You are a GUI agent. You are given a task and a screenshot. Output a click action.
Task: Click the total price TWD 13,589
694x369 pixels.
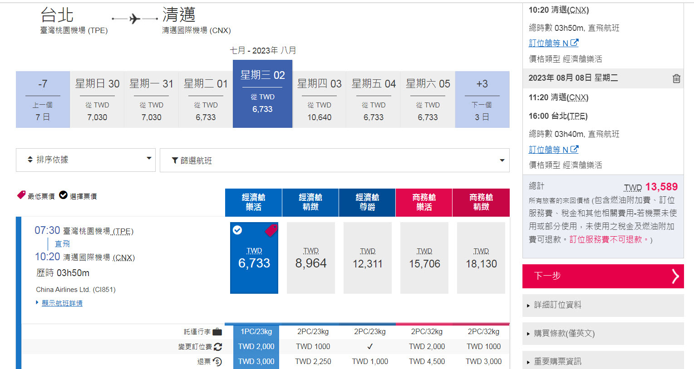coord(650,187)
